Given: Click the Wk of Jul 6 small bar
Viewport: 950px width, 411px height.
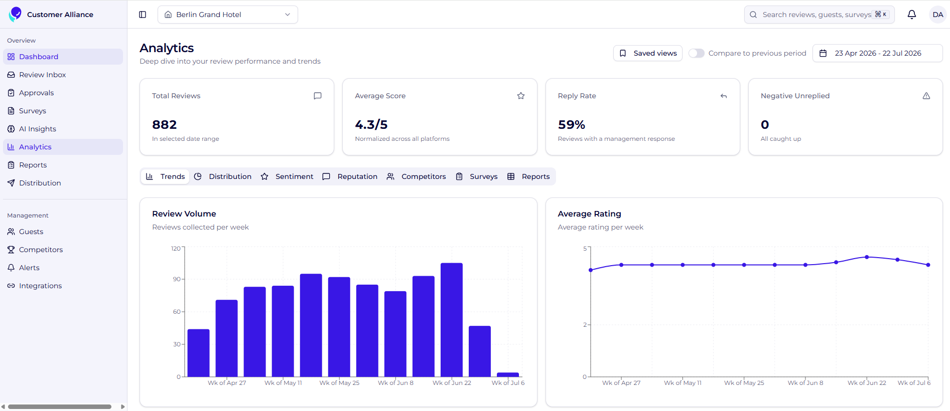Looking at the screenshot, I should click(x=508, y=374).
